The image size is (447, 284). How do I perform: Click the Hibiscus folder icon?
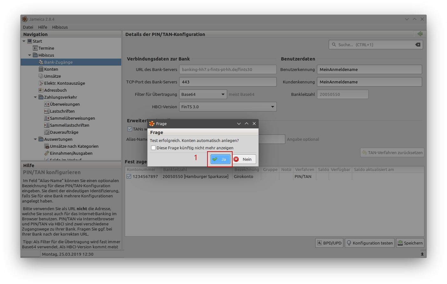35,55
